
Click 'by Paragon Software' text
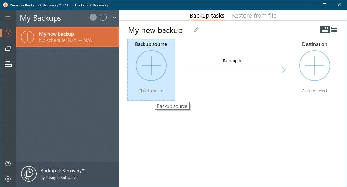[58, 178]
